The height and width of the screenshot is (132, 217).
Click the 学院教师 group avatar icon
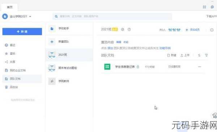52,81
